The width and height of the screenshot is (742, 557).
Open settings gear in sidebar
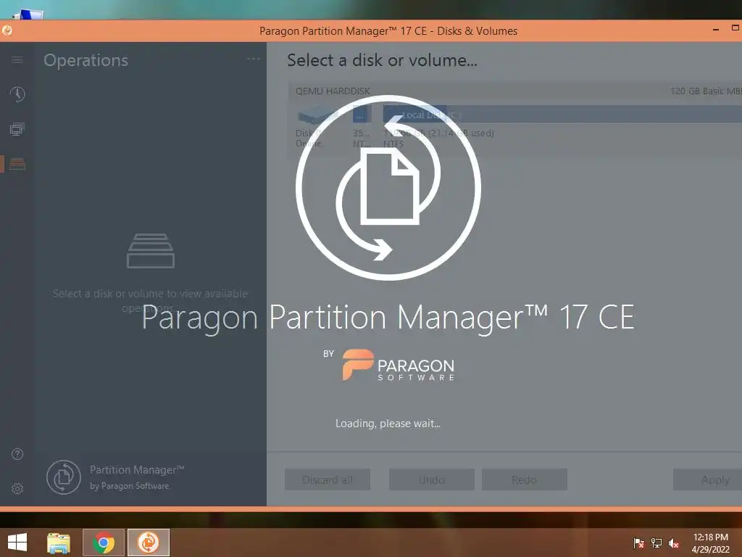(x=17, y=488)
